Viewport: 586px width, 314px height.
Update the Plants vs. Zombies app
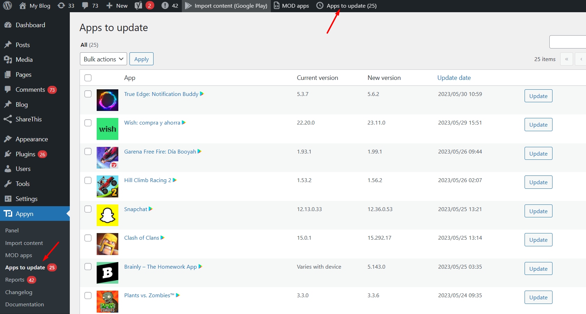point(538,297)
